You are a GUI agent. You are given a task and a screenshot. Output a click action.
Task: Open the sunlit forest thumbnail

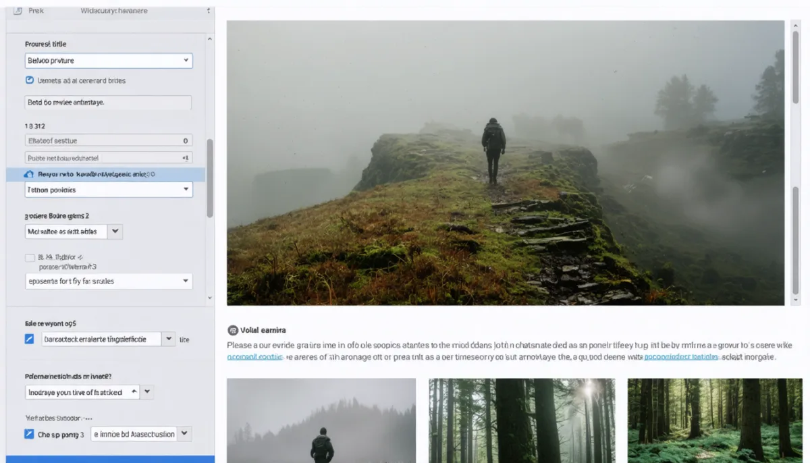(x=522, y=420)
